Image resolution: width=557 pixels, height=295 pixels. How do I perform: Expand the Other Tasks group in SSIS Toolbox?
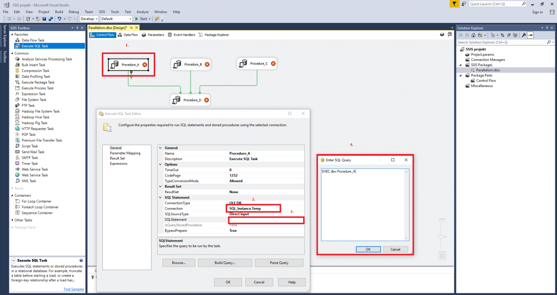click(x=12, y=220)
